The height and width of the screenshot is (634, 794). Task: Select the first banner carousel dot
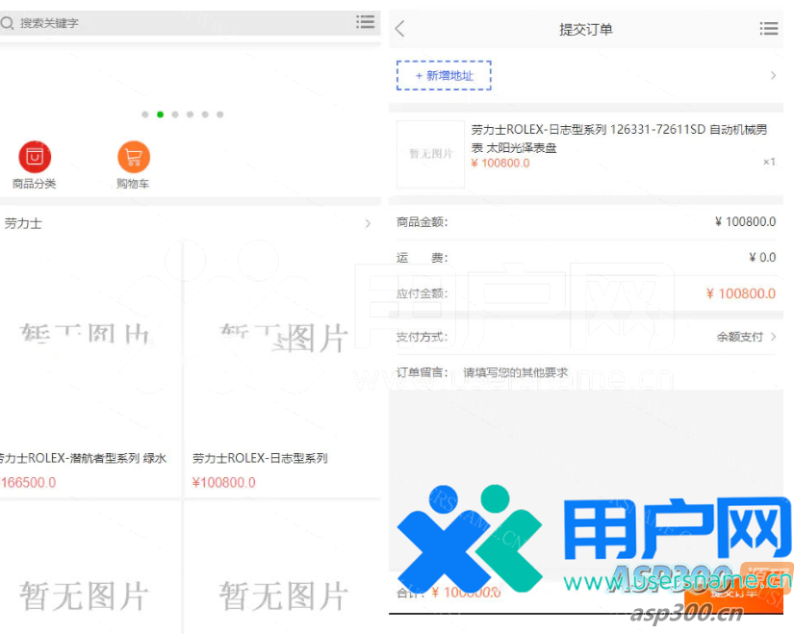(145, 114)
